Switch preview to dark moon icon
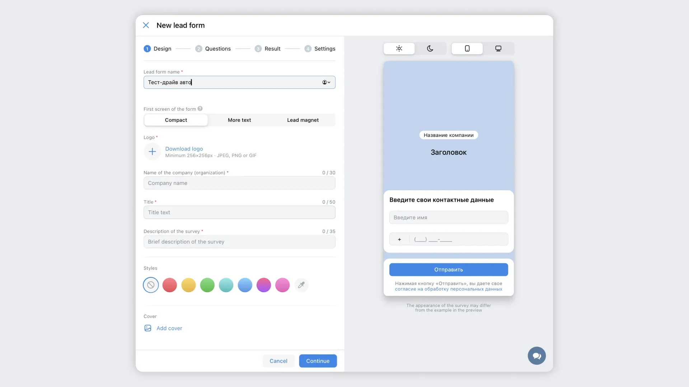This screenshot has width=689, height=387. pos(430,48)
